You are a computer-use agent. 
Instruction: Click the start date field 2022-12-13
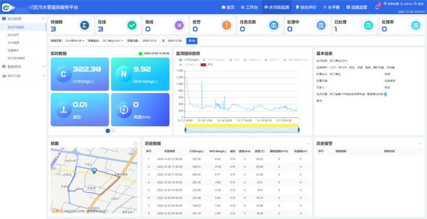click(150, 41)
